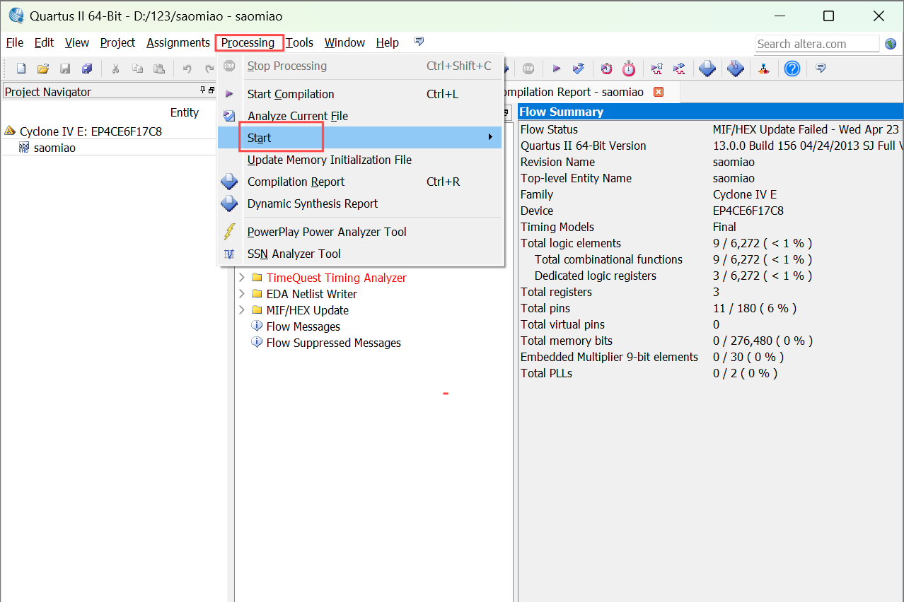Open the File menu

14,42
